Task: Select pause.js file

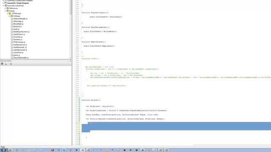Action: point(17,55)
